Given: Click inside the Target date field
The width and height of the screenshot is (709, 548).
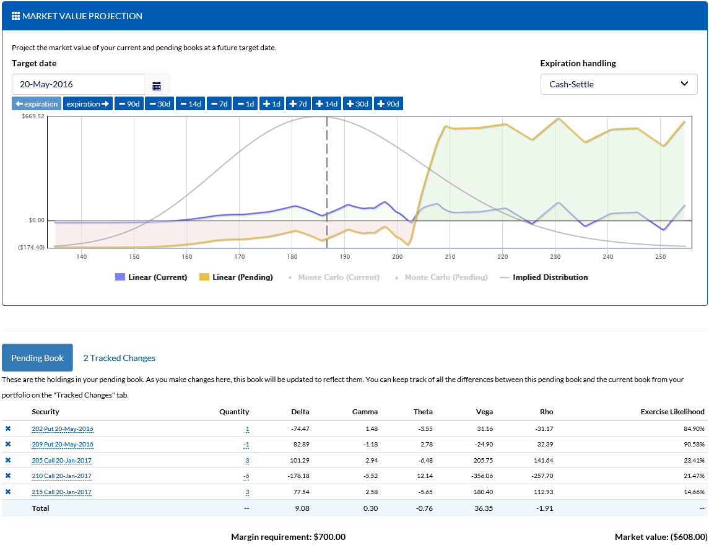Looking at the screenshot, I should coord(79,84).
